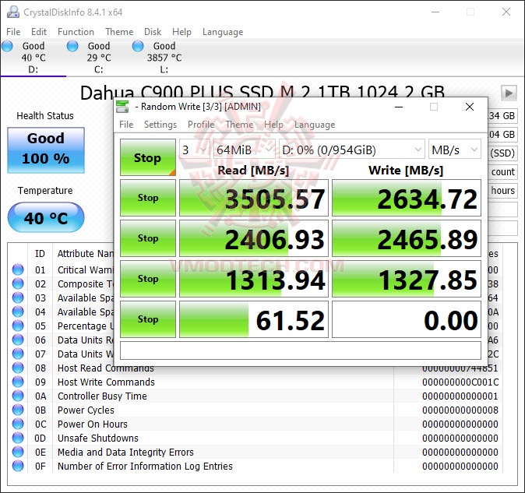
Task: Minimize the CrystalDiskMark window
Action: click(399, 107)
